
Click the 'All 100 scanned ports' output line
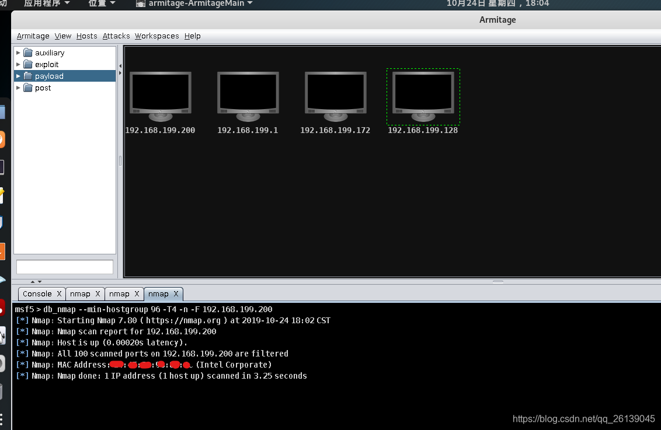coord(152,354)
